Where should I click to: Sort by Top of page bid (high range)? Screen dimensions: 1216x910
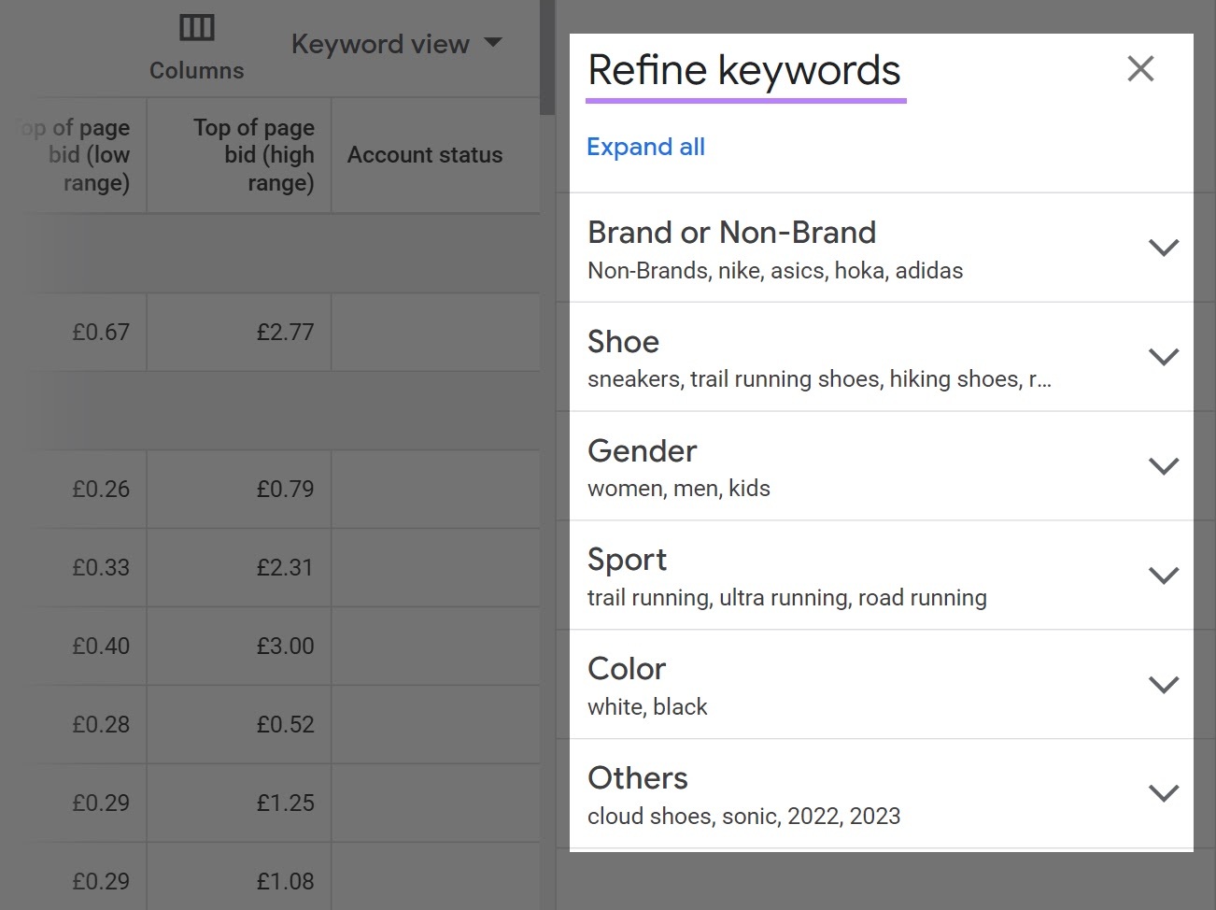coord(253,155)
